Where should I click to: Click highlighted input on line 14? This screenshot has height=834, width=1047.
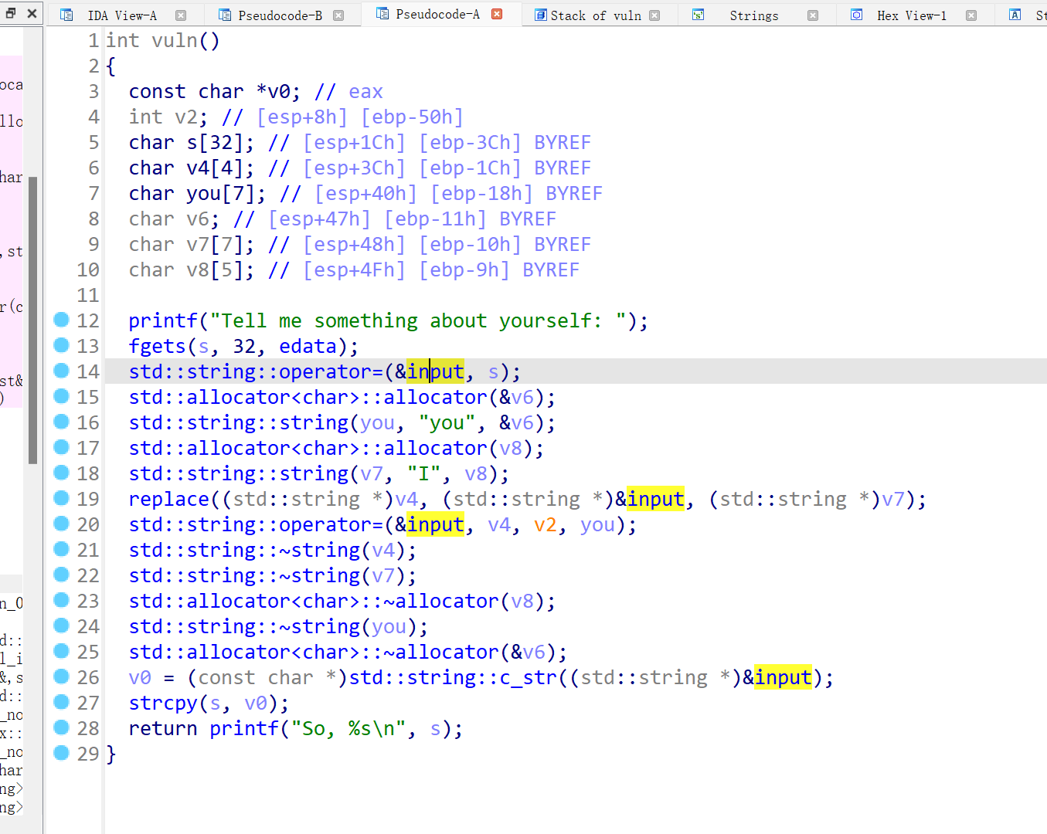coord(435,371)
